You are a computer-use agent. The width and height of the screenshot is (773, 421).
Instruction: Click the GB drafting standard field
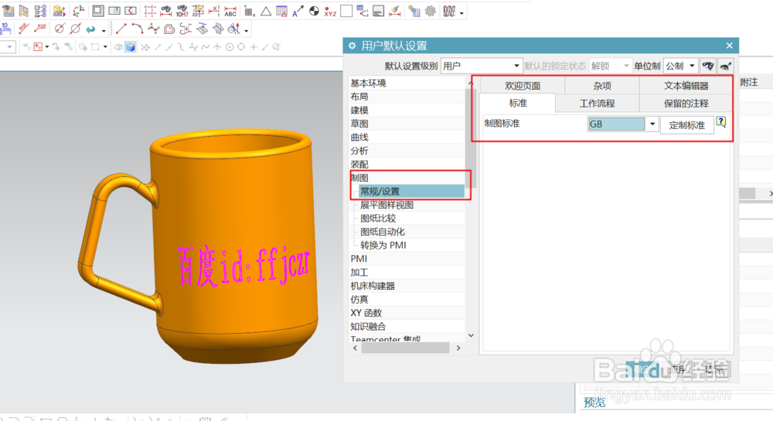coord(616,124)
